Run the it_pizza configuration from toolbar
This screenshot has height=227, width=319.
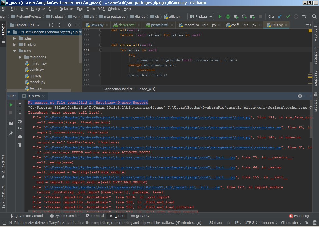(220, 17)
